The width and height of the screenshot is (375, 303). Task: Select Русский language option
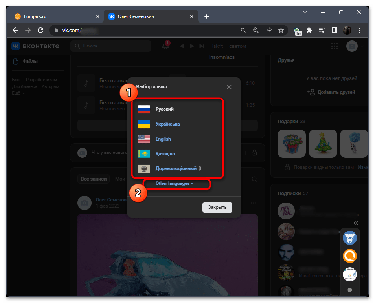164,109
